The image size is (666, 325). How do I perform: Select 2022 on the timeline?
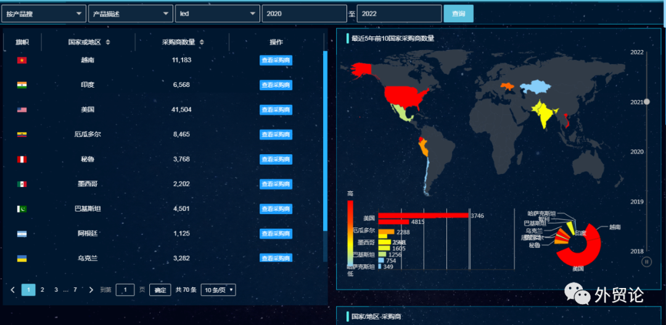tap(636, 52)
